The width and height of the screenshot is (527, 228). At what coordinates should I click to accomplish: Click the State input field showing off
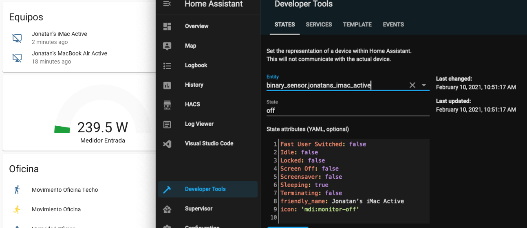click(x=348, y=110)
